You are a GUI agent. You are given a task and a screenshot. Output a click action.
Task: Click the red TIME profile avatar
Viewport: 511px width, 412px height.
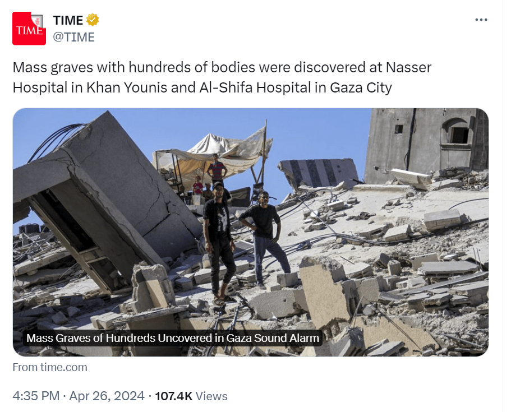[x=29, y=29]
